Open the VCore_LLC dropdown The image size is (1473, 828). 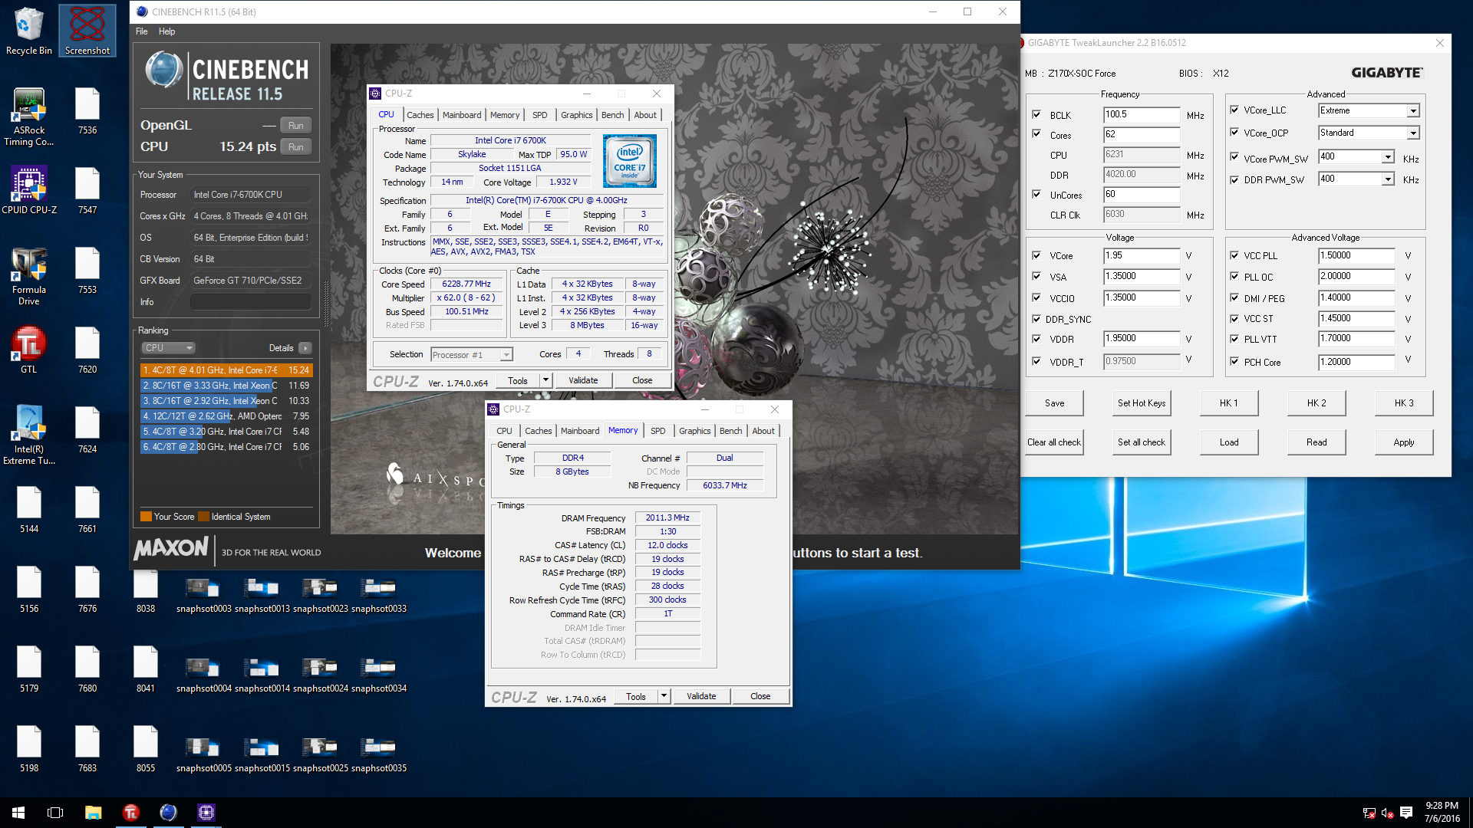pos(1413,111)
